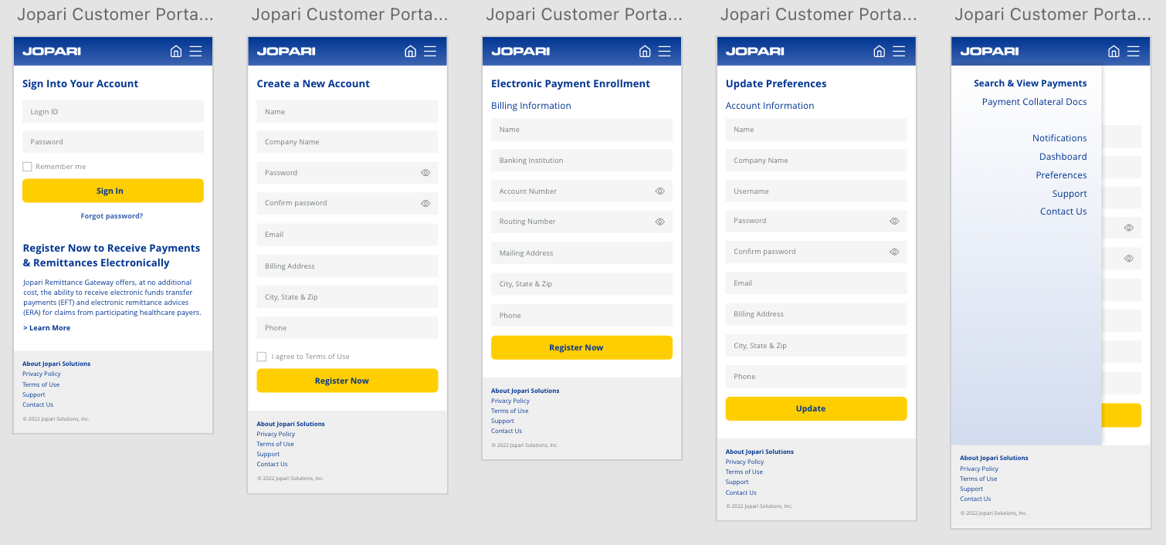
Task: Click the Banking Institution field
Action: [x=581, y=161]
